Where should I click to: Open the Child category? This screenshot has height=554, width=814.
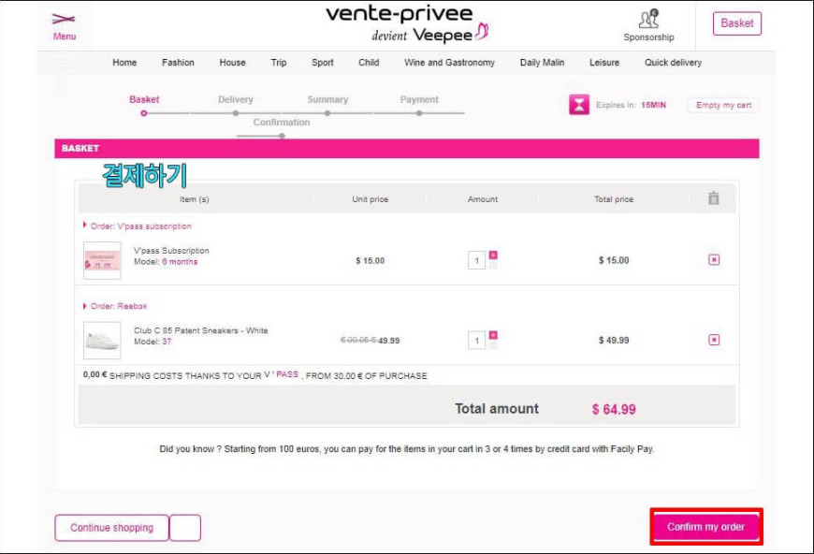[369, 63]
